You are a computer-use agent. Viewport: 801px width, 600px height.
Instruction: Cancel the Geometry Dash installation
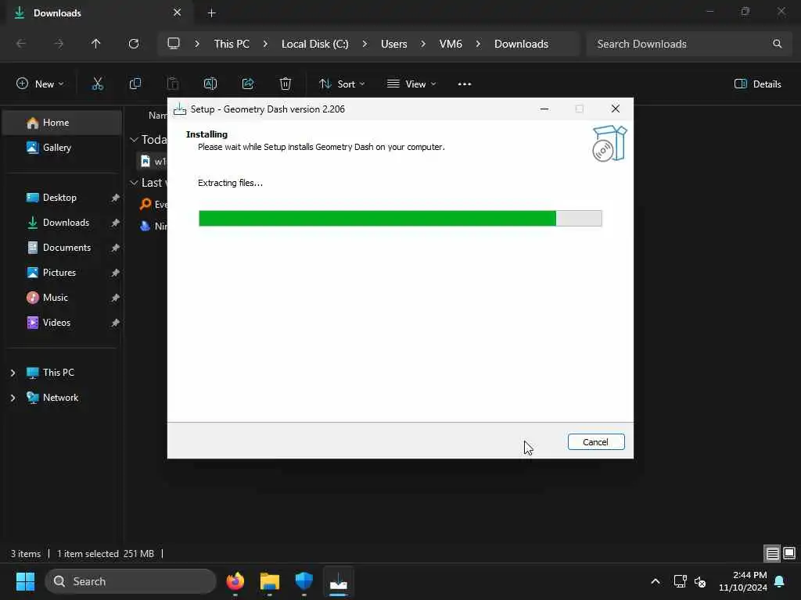tap(595, 442)
